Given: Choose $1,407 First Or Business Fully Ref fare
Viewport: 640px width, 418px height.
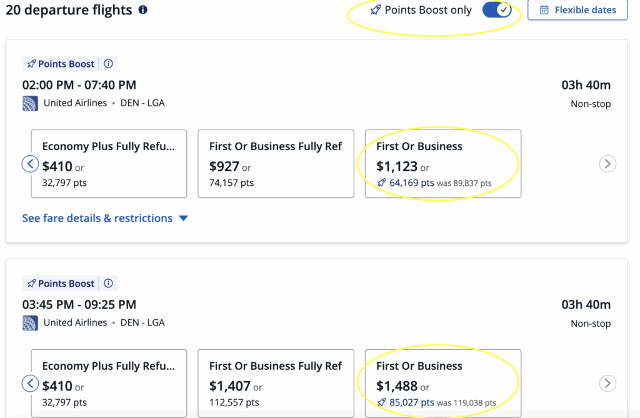Looking at the screenshot, I should tap(276, 384).
